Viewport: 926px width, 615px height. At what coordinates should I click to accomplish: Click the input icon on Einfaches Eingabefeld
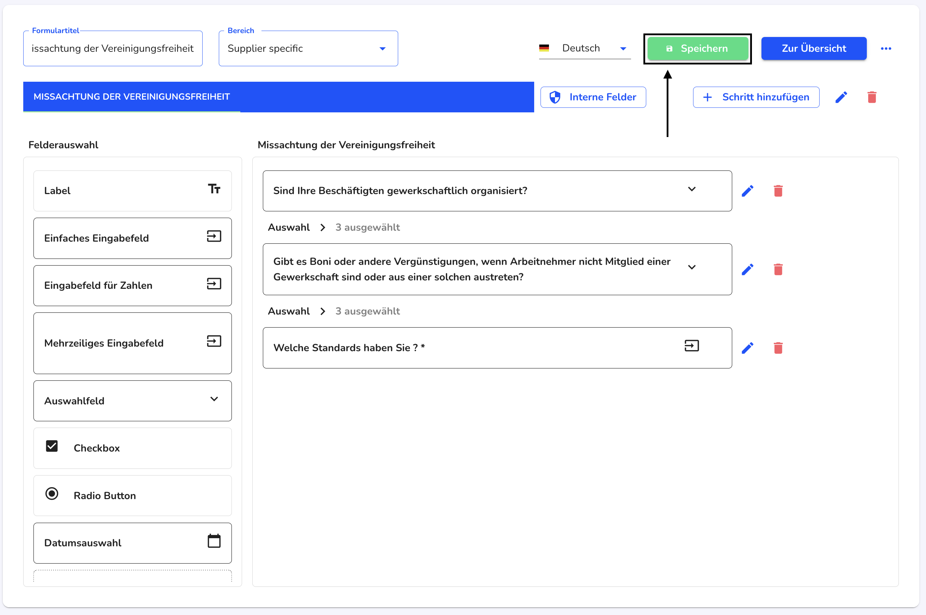tap(214, 236)
